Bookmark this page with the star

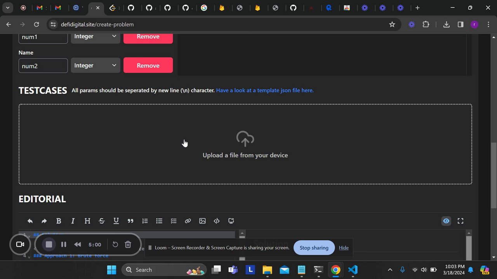pos(392,24)
